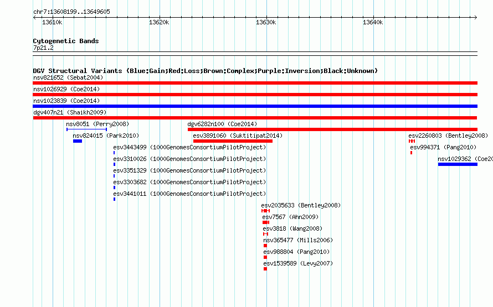Viewport: 493px width, 307px height.
Task: Open the esv3441011 variant label
Action: pos(189,194)
